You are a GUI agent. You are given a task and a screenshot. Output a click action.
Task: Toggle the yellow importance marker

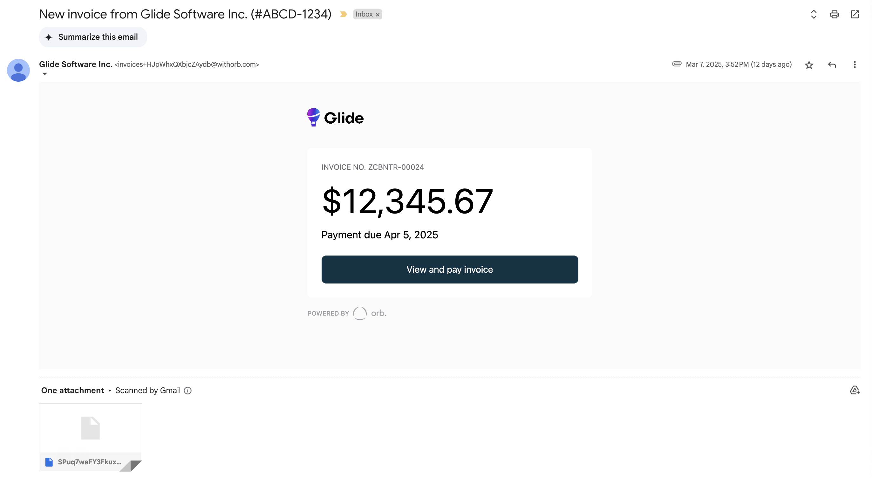point(343,14)
